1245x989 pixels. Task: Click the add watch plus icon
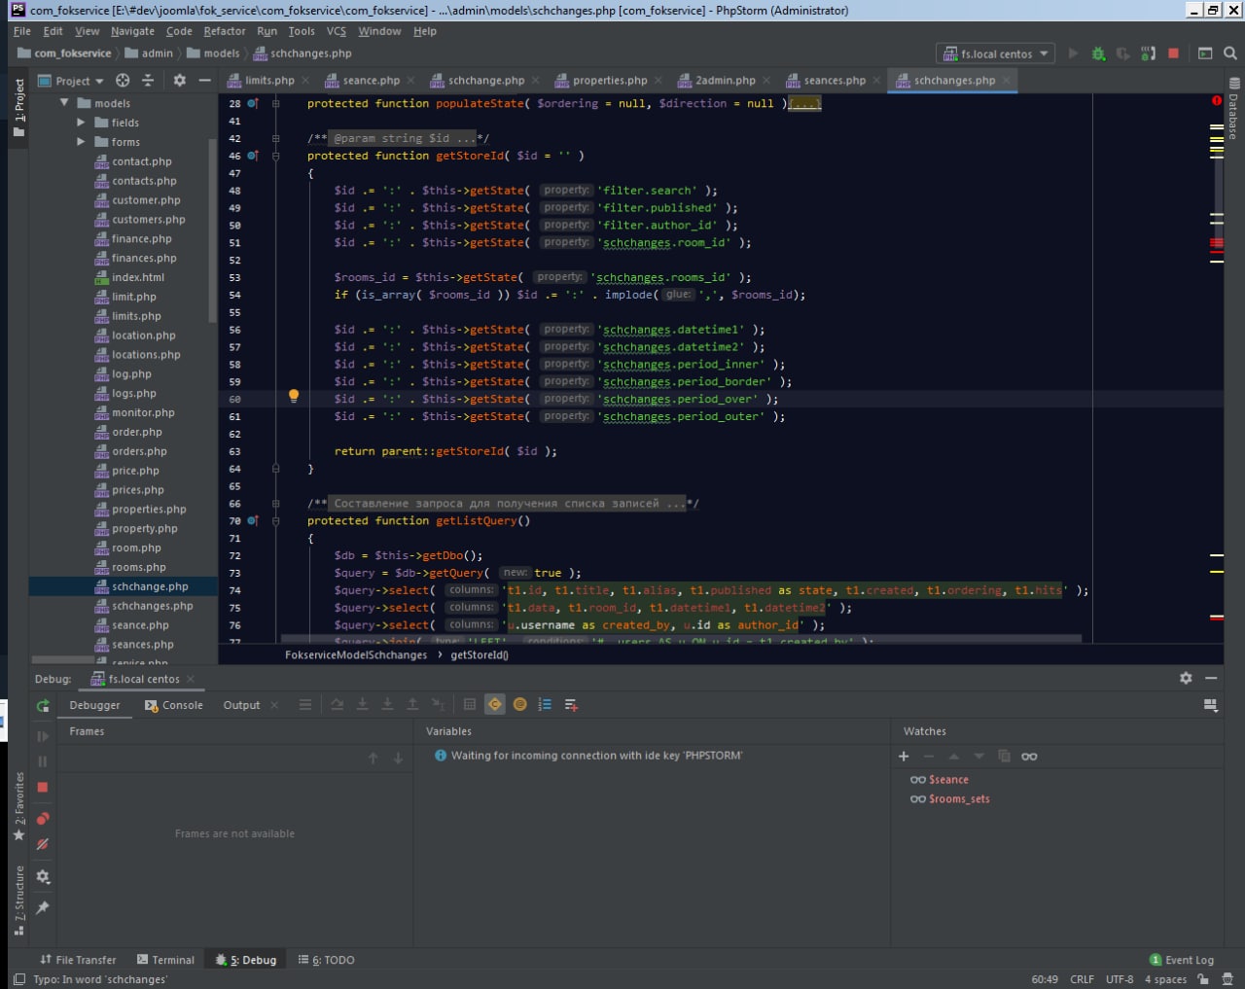(x=904, y=757)
